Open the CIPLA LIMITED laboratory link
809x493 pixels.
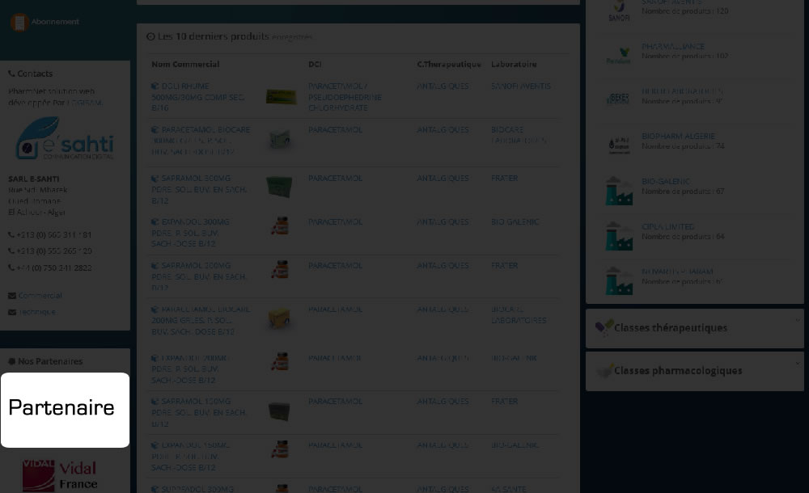point(667,226)
